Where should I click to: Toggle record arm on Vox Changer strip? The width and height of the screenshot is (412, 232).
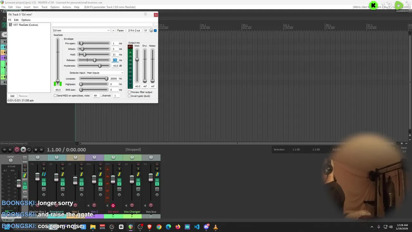[132, 205]
